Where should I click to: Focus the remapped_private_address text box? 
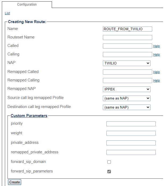(131, 152)
